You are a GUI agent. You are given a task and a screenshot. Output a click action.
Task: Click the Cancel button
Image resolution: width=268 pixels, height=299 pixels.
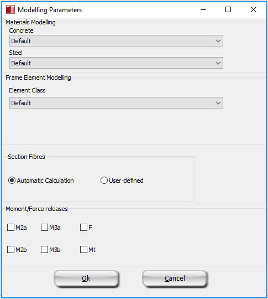tap(175, 279)
